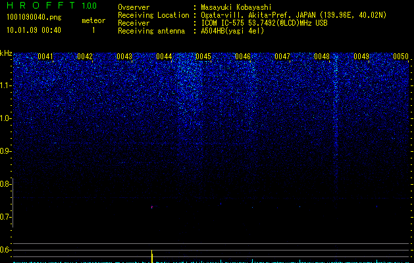Click the 0047 time marker

point(282,57)
